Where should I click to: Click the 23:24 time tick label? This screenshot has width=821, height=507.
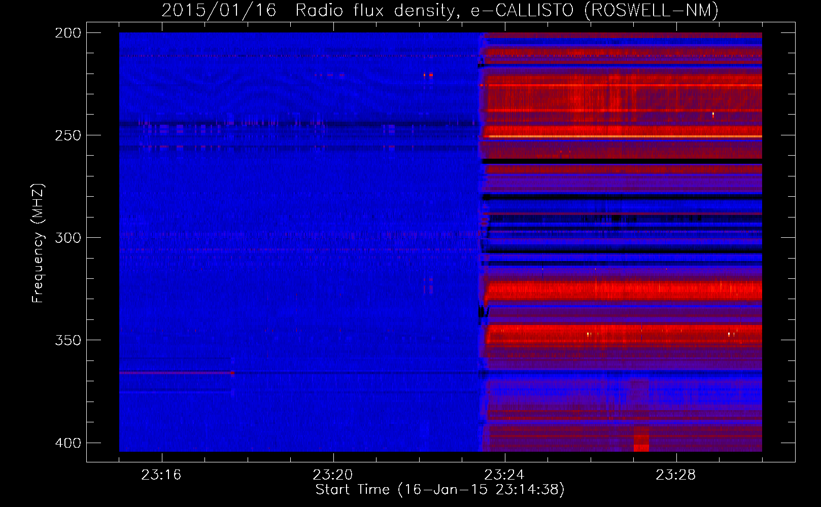pos(504,475)
